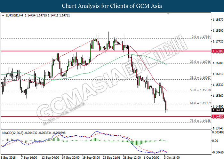Select the MACD(12,26,9) indicator label
The image size is (224, 160).
[13, 133]
